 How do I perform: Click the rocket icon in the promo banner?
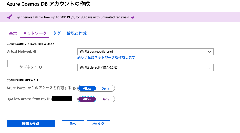click(x=9, y=17)
